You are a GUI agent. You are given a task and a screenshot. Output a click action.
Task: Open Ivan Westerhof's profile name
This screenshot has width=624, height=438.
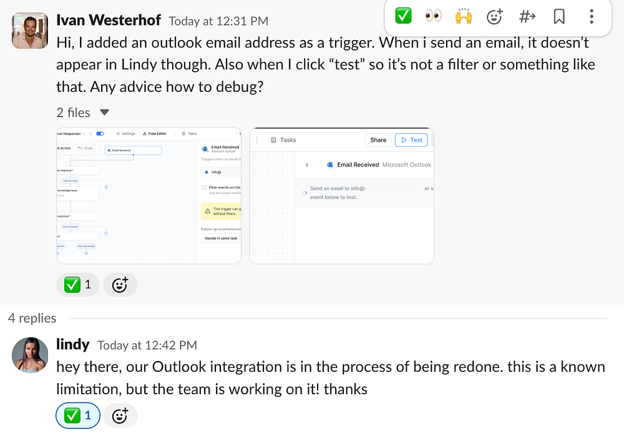pos(109,20)
